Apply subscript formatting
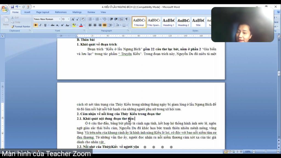 point(58,25)
